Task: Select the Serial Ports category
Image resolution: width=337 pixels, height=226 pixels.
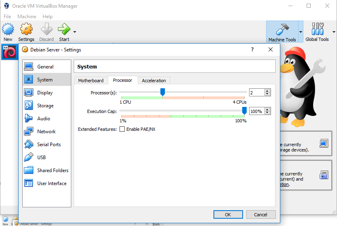Action: click(47, 144)
